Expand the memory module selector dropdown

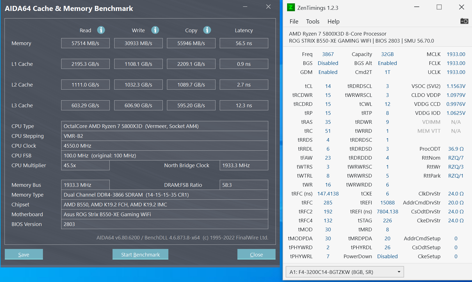345,272
